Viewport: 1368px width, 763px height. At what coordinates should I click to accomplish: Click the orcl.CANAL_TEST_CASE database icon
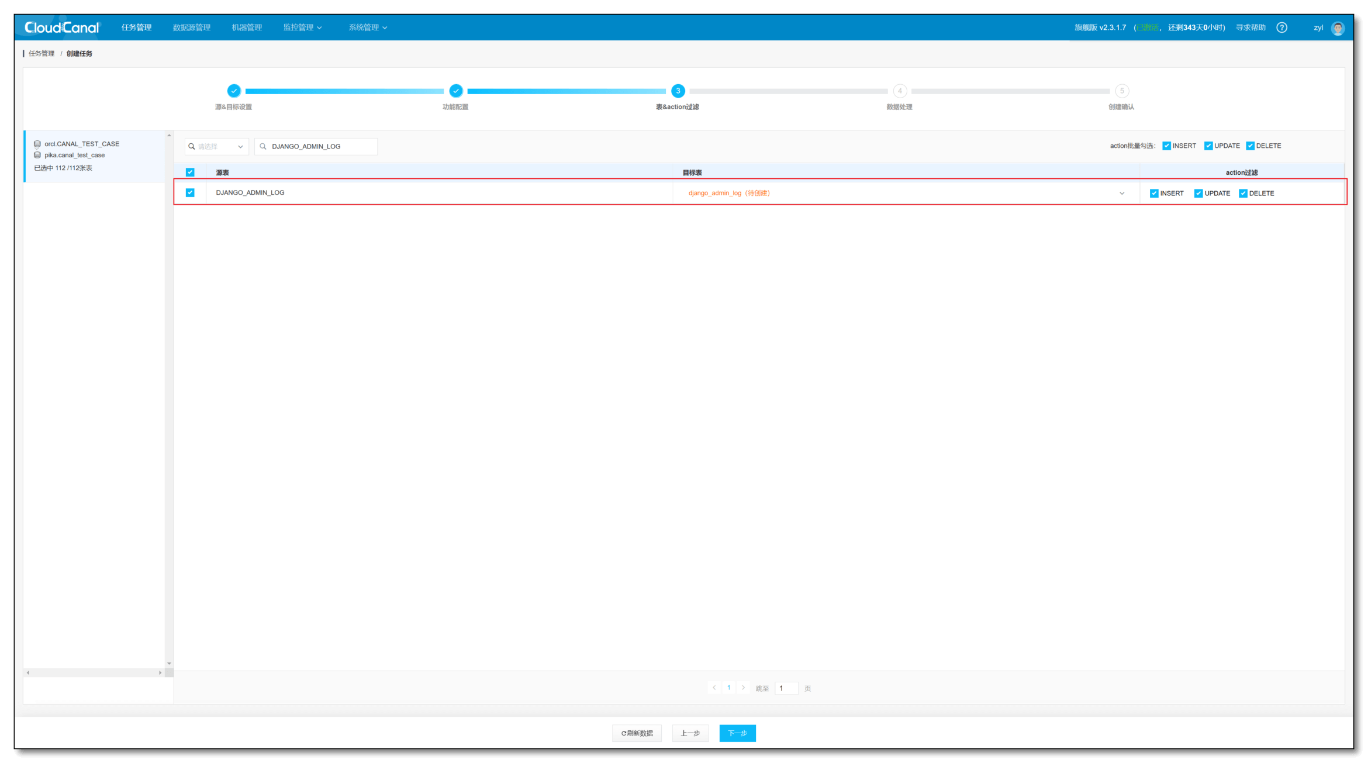[37, 144]
